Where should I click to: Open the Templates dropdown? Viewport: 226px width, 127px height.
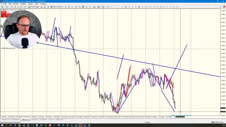[103, 7]
